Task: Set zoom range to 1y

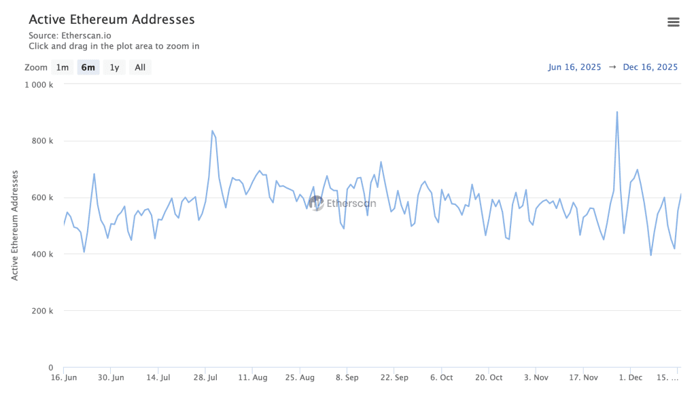Action: point(114,67)
